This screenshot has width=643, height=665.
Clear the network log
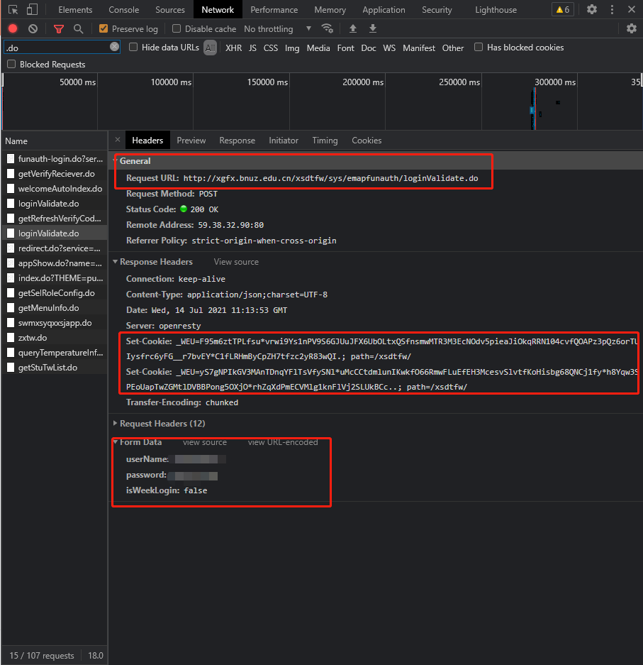tap(33, 29)
